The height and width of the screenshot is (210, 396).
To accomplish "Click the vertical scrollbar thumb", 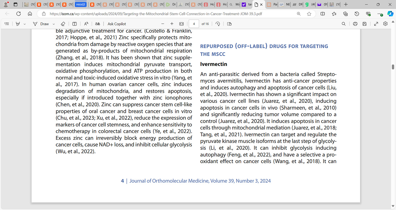I will (393, 67).
